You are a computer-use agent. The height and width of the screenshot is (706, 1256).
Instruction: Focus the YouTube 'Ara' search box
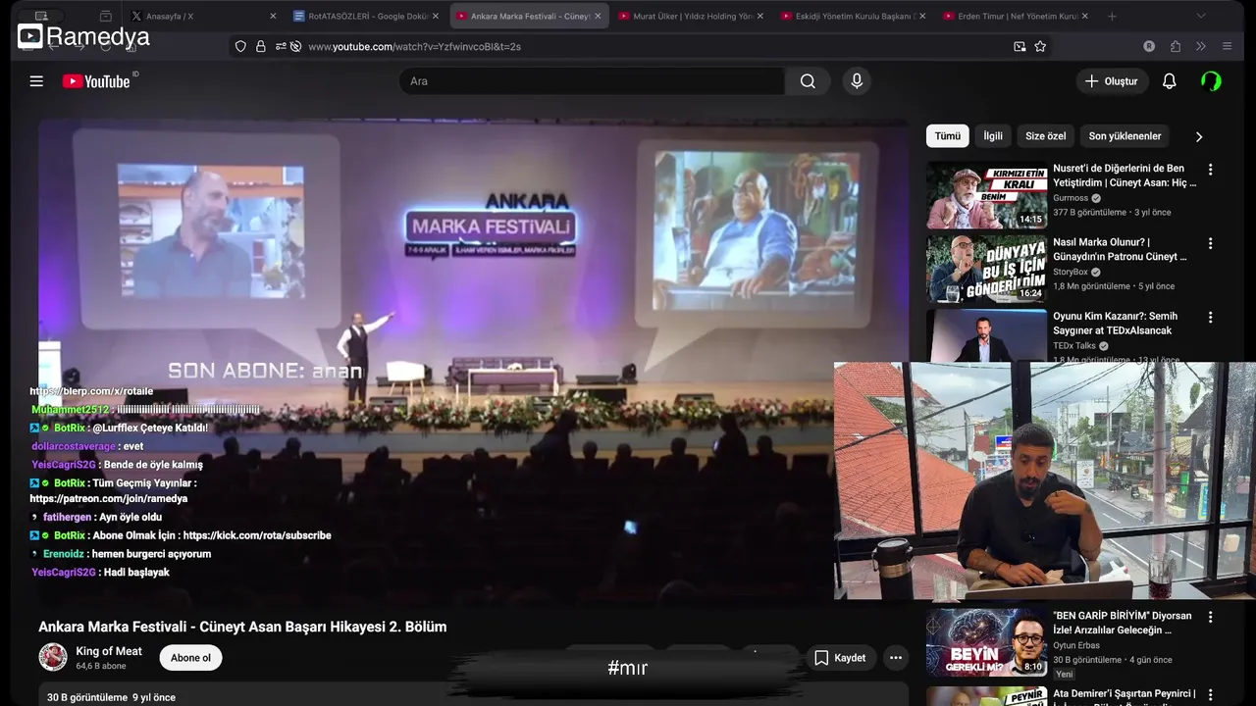592,81
